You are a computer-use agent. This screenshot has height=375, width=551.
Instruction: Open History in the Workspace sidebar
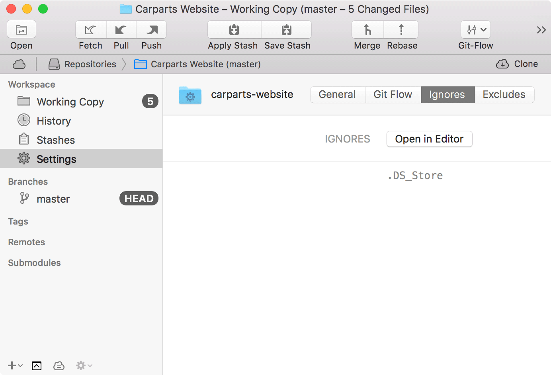[x=54, y=121]
